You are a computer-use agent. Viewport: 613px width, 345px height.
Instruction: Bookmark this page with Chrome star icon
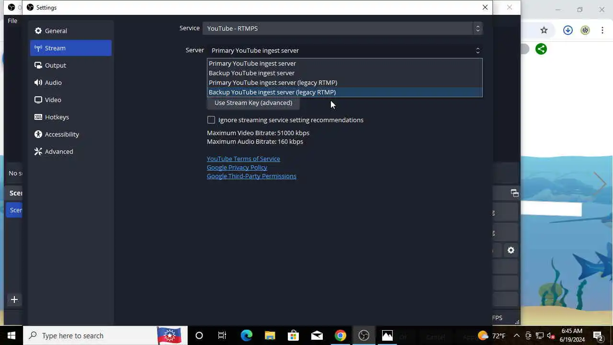544,30
